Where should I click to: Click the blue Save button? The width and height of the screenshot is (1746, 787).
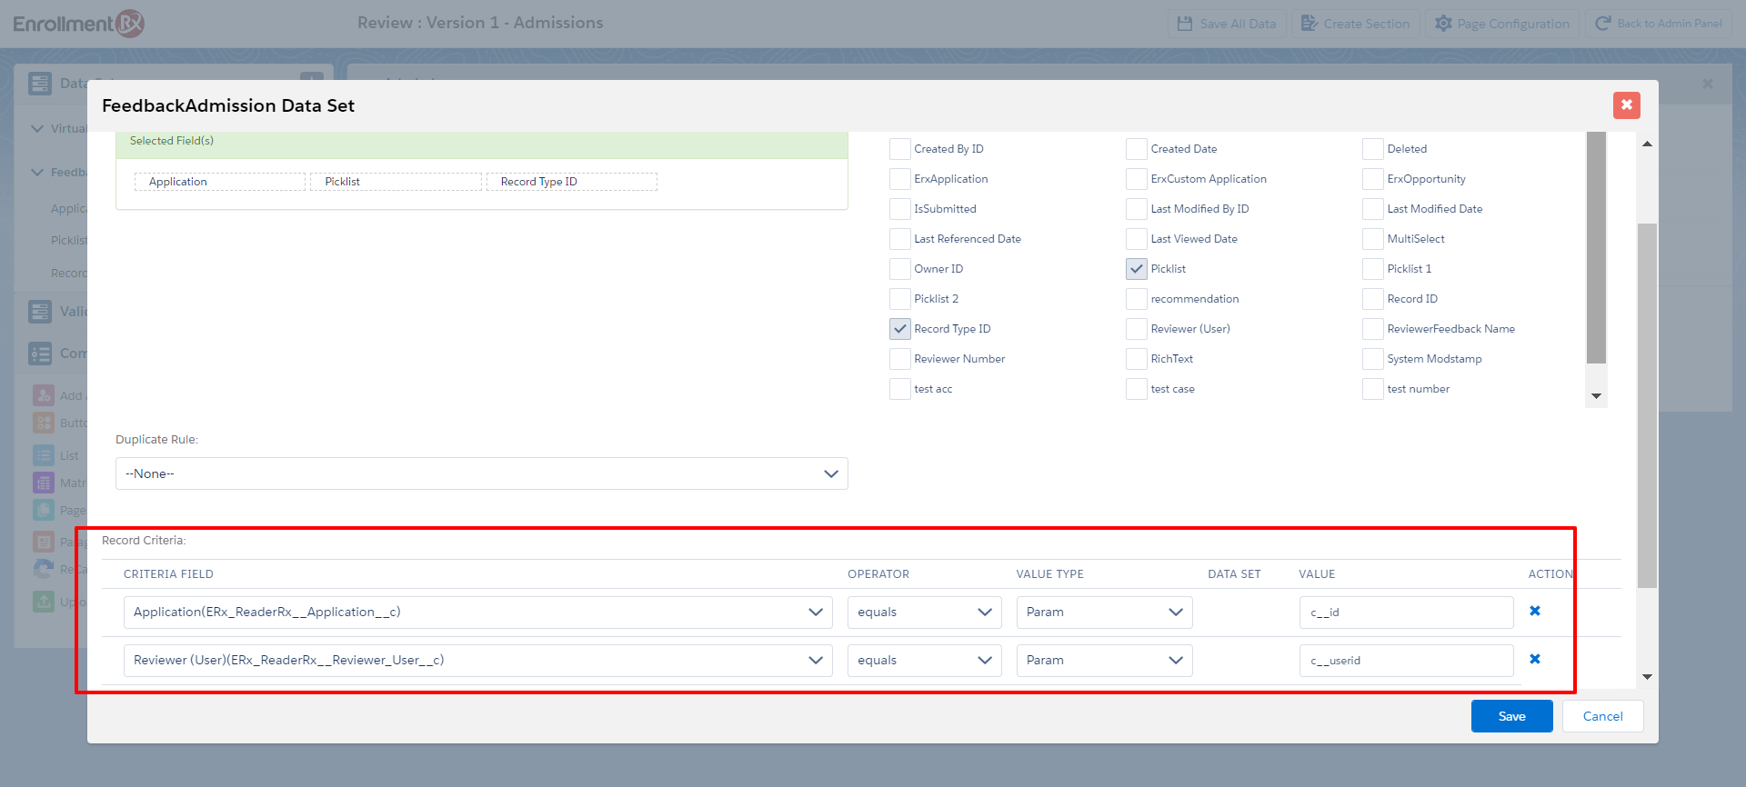pos(1511,716)
